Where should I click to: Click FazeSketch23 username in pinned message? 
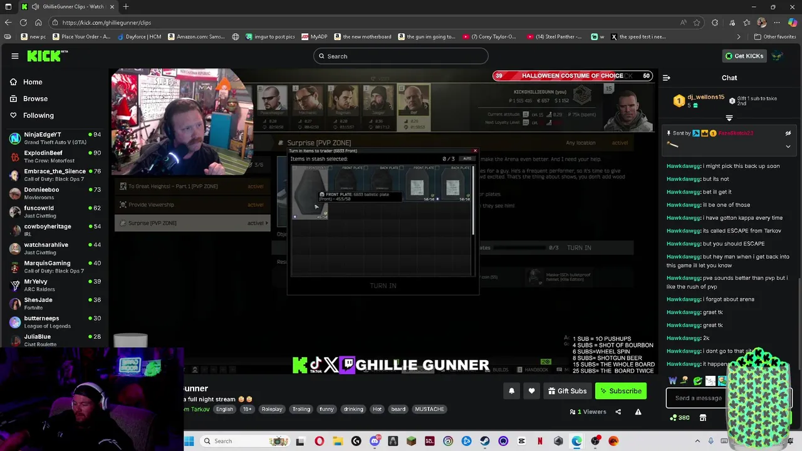point(736,133)
